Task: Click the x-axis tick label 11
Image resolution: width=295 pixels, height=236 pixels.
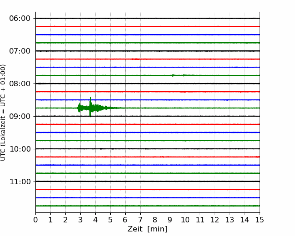Action: pos(200,220)
